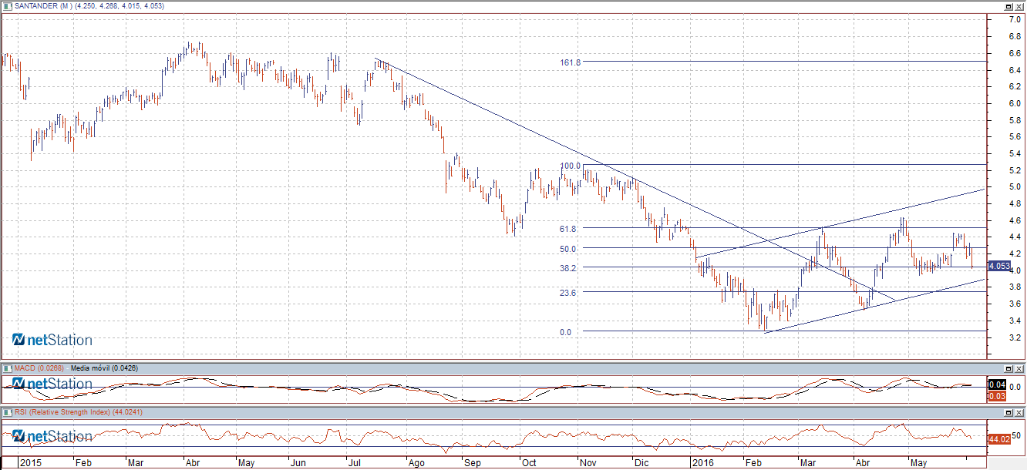Image resolution: width=1027 pixels, height=470 pixels.
Task: Click the Oct month label on time axis
Action: [529, 463]
